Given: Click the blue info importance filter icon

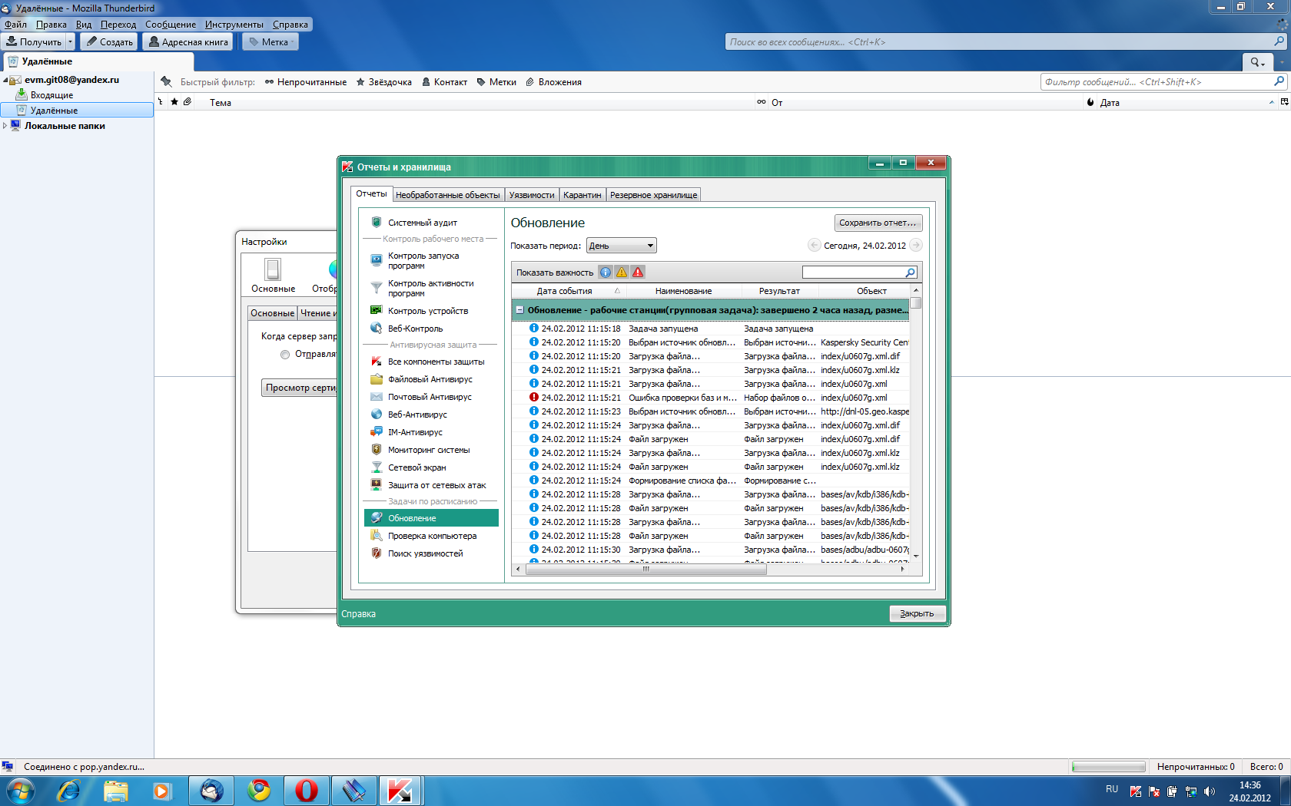Looking at the screenshot, I should pyautogui.click(x=606, y=273).
